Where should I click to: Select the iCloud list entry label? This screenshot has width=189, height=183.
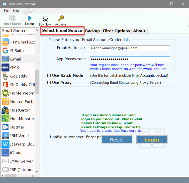click(x=16, y=153)
